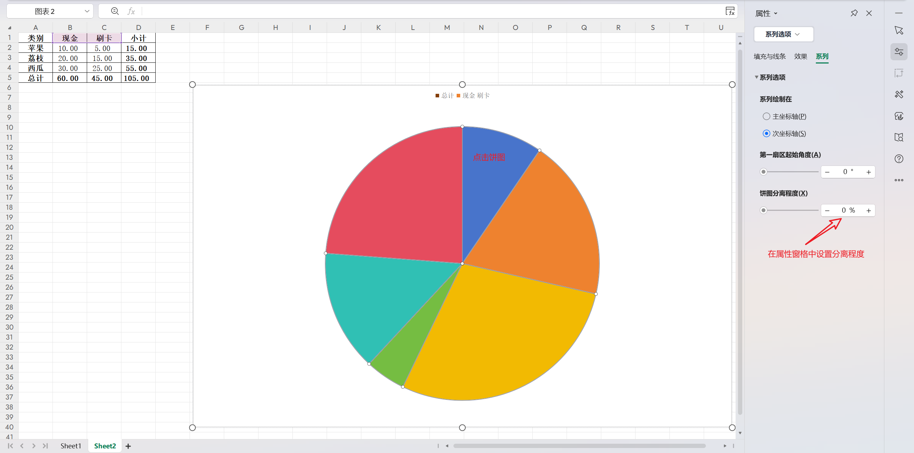The image size is (914, 453).
Task: Click select-all corner of the grid
Action: pyautogui.click(x=9, y=27)
